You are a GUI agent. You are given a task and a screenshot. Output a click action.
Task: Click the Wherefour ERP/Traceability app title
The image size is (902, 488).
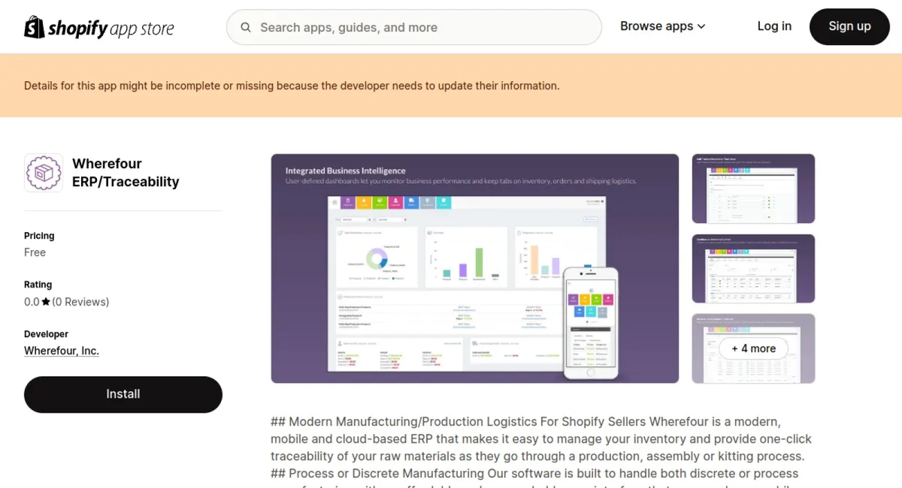[x=126, y=173]
